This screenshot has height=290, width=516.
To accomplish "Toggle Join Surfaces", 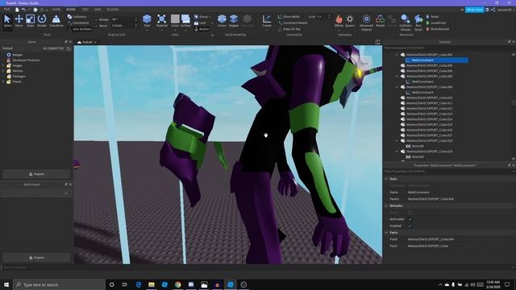I will (80, 29).
